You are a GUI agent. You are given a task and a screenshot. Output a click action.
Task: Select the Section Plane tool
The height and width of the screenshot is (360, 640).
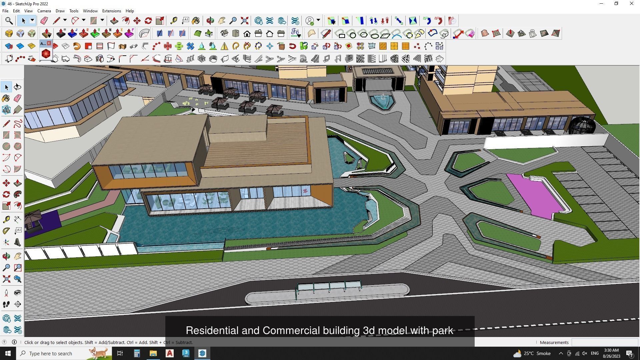tap(18, 304)
